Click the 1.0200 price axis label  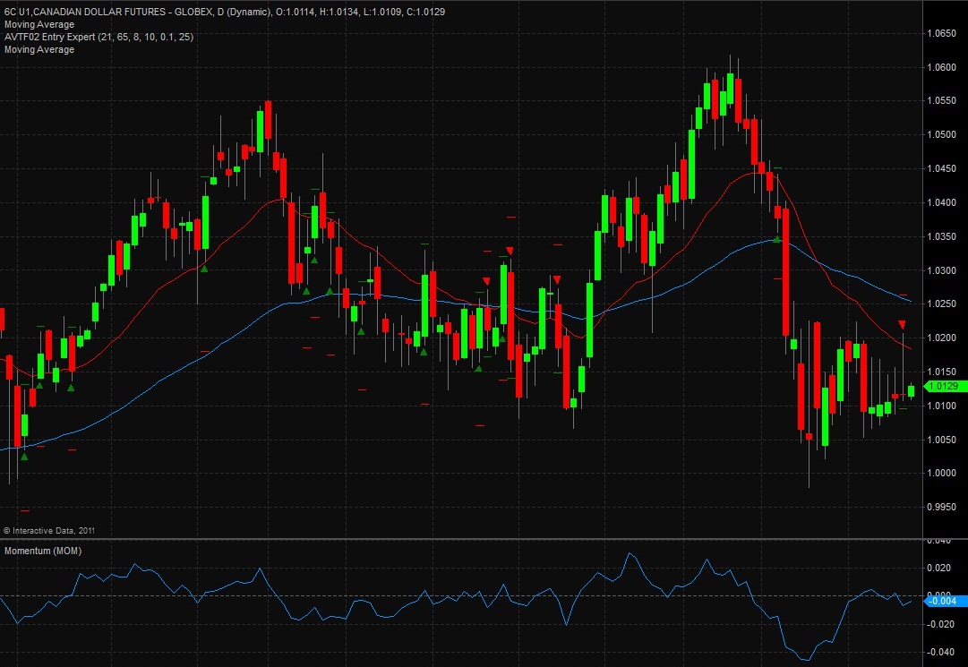[x=942, y=338]
